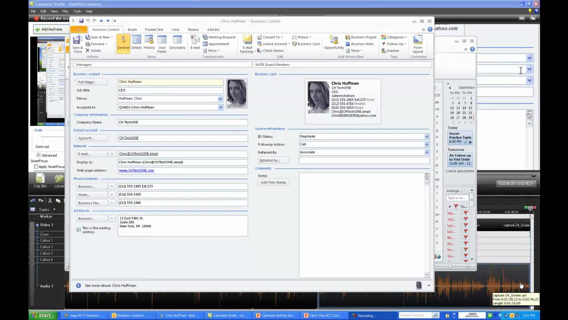Click the Initiated by button
Image resolution: width=568 pixels, height=320 pixels.
click(273, 160)
